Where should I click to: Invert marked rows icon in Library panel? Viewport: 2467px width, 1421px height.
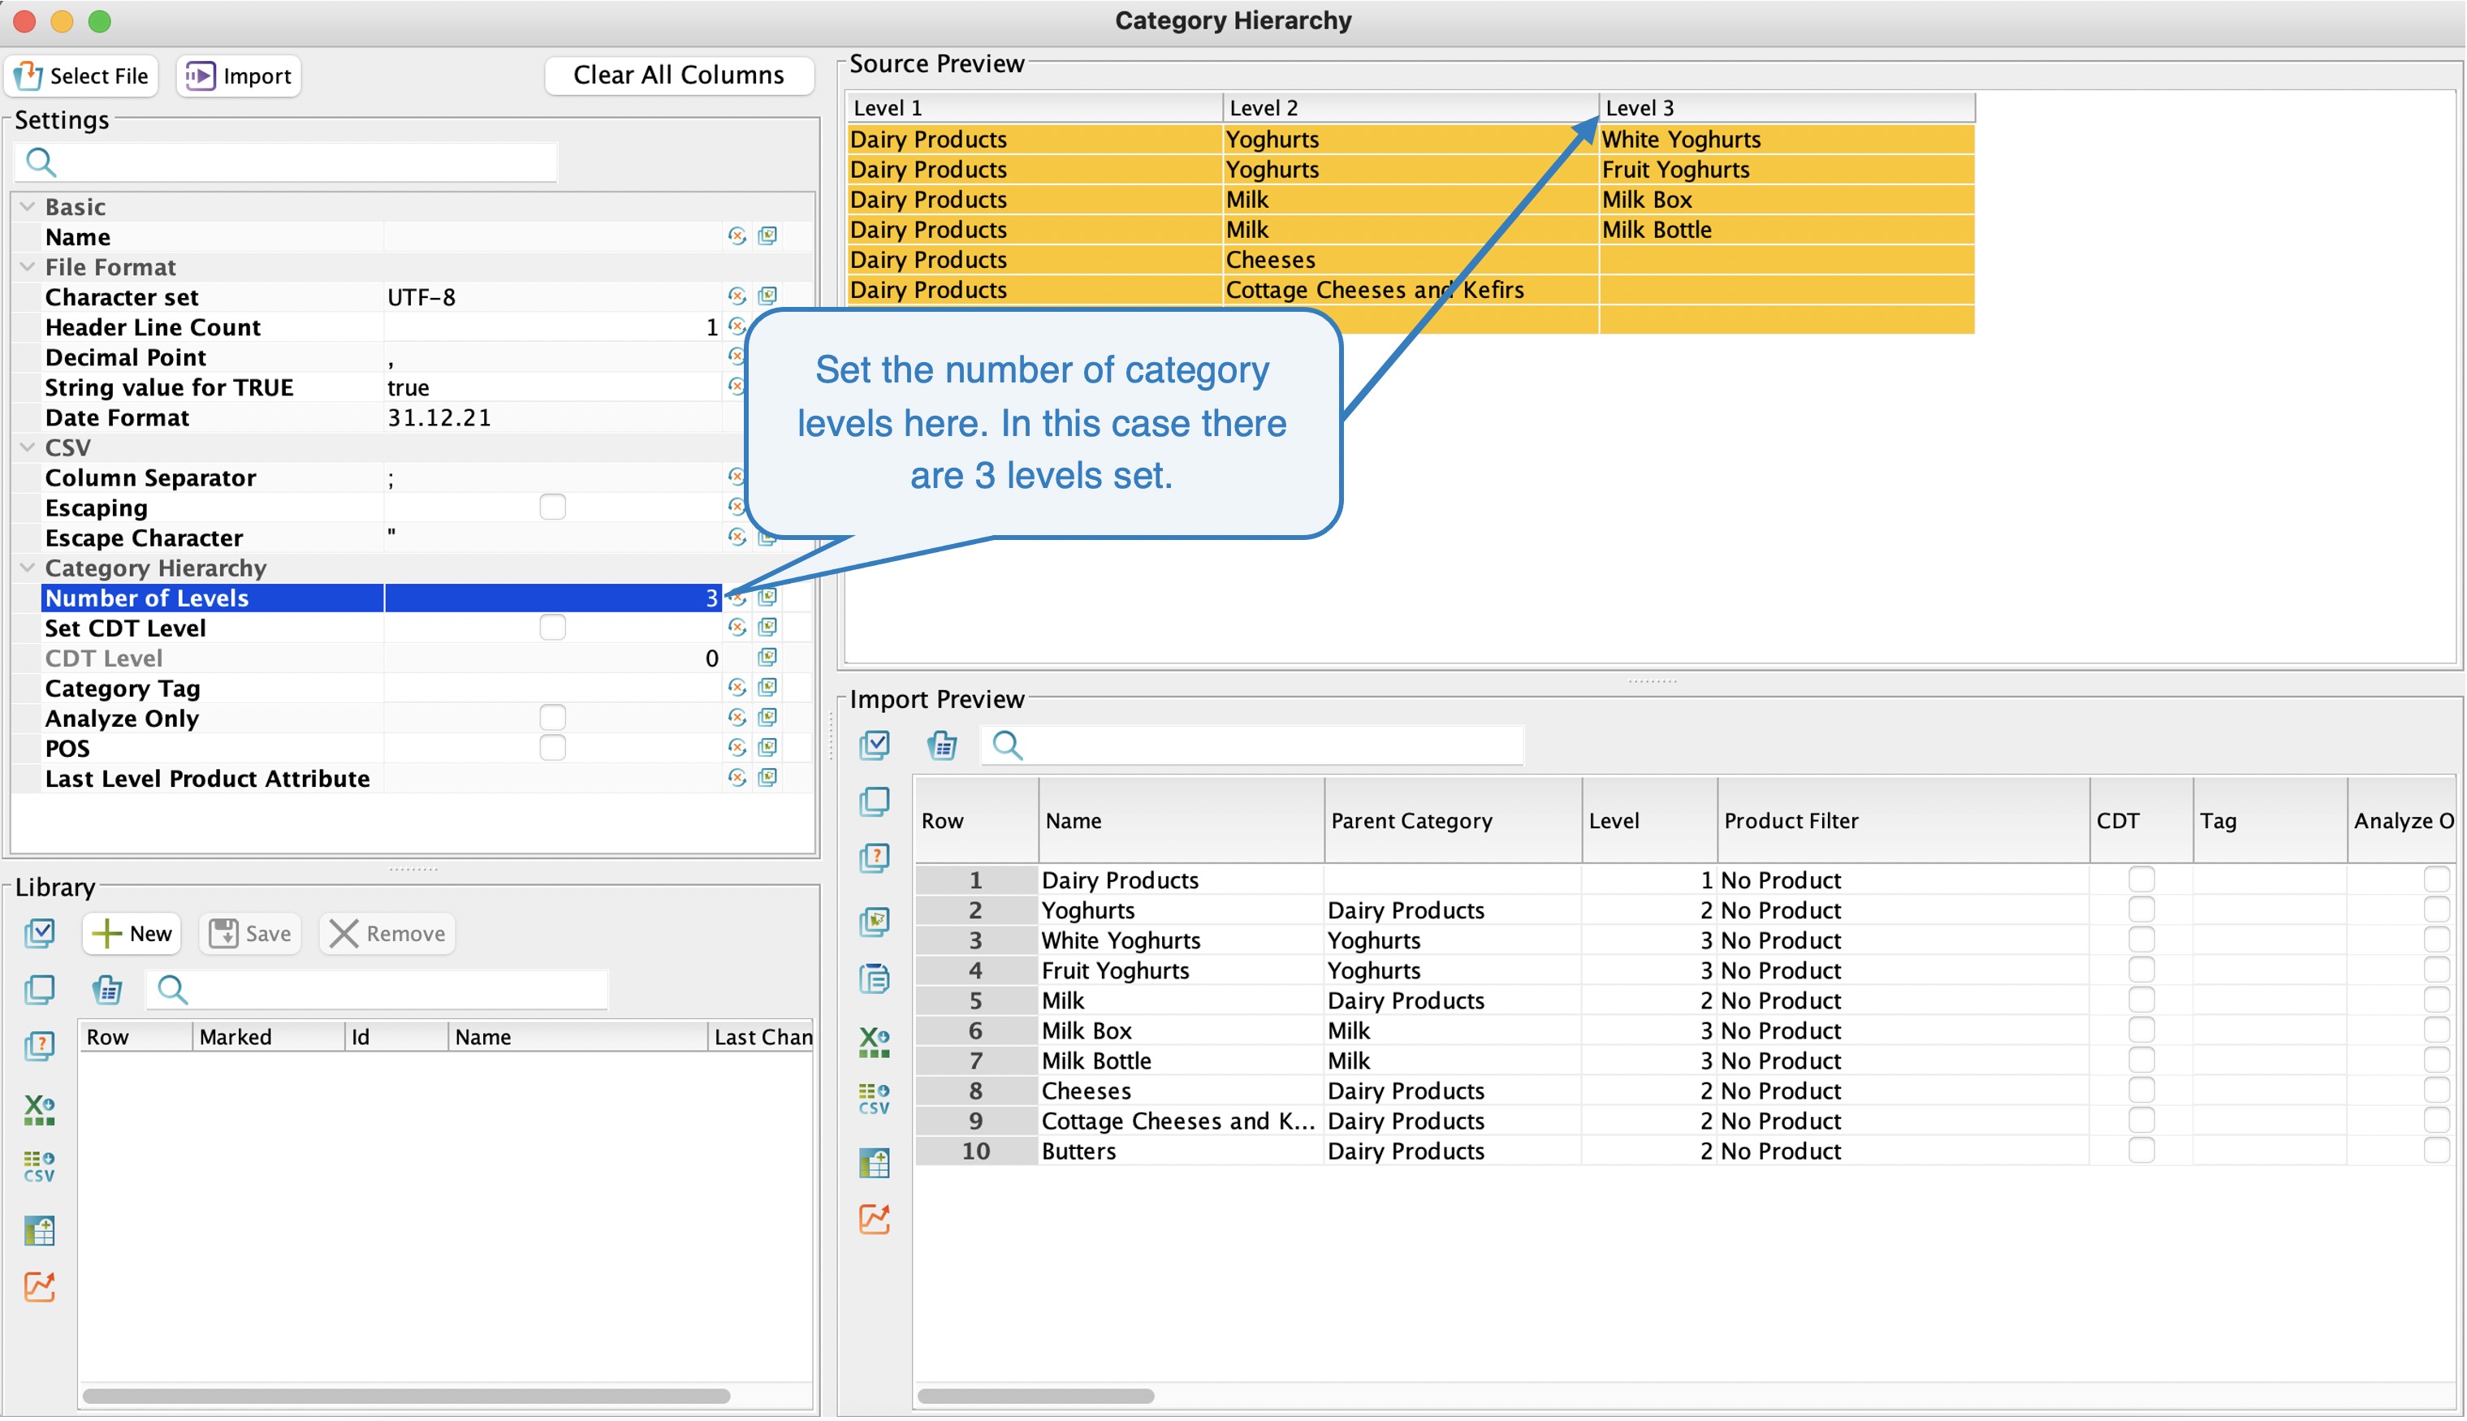coord(40,1046)
